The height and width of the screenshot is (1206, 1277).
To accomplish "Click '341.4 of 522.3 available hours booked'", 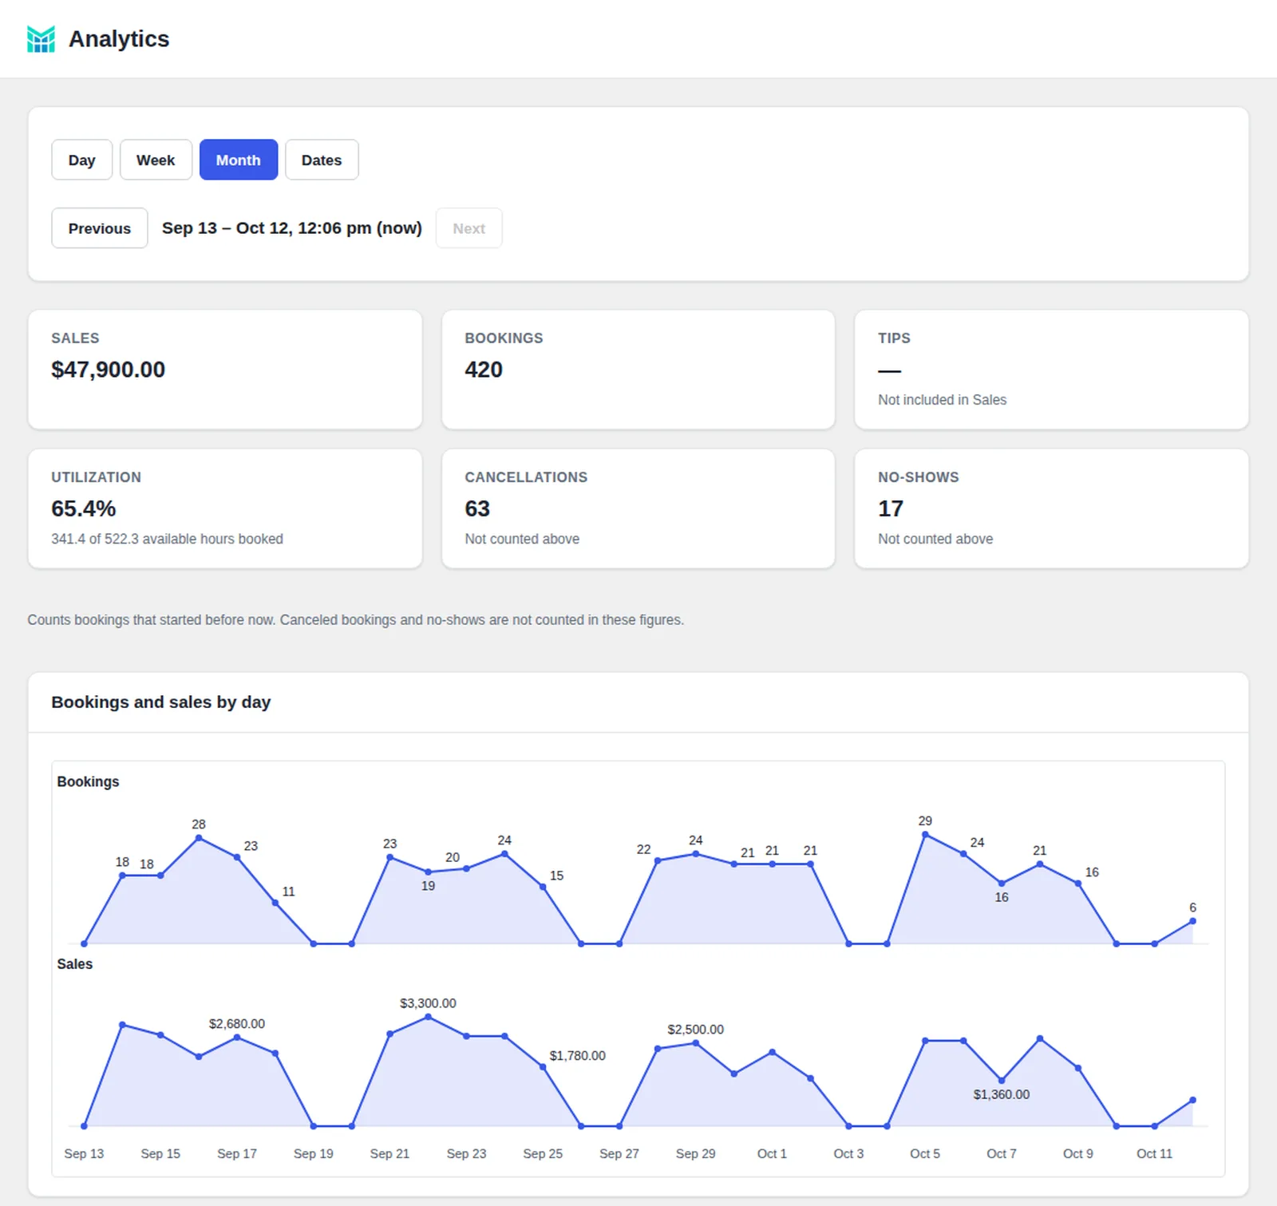I will [x=167, y=539].
